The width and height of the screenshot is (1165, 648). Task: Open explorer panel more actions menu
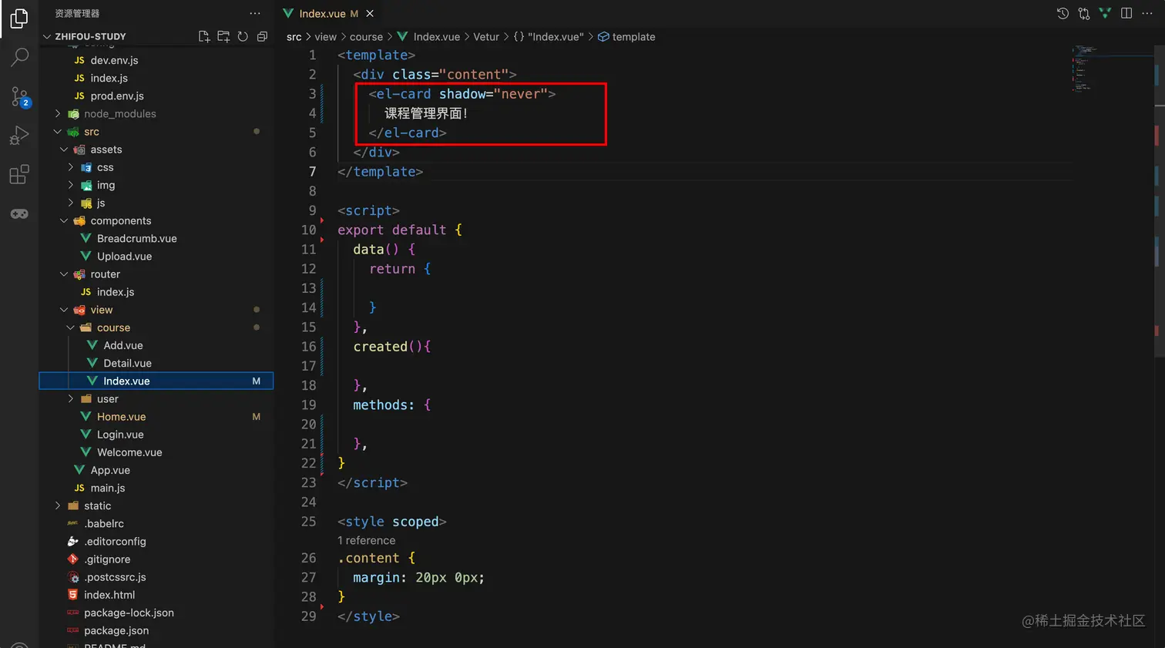255,13
